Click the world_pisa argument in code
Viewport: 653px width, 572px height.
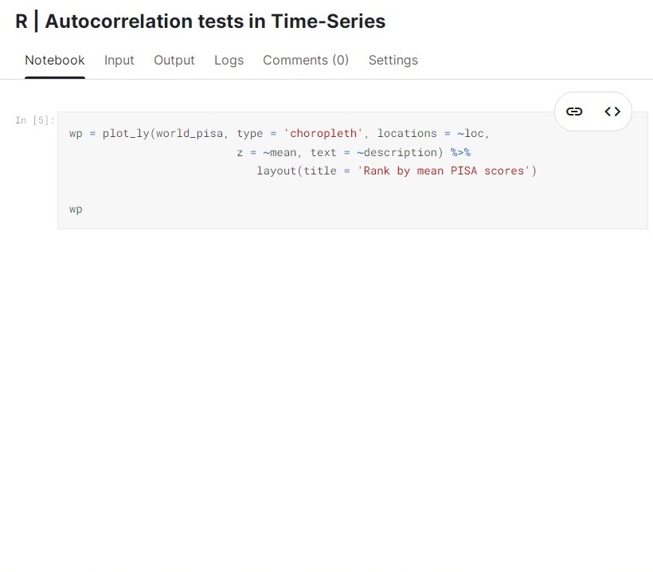190,134
